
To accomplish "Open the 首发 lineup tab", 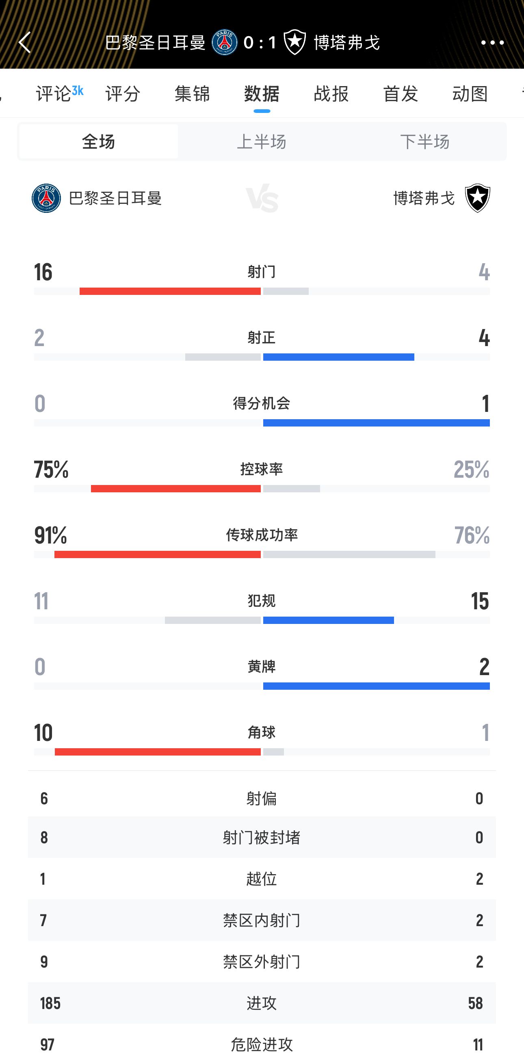I will [x=401, y=93].
